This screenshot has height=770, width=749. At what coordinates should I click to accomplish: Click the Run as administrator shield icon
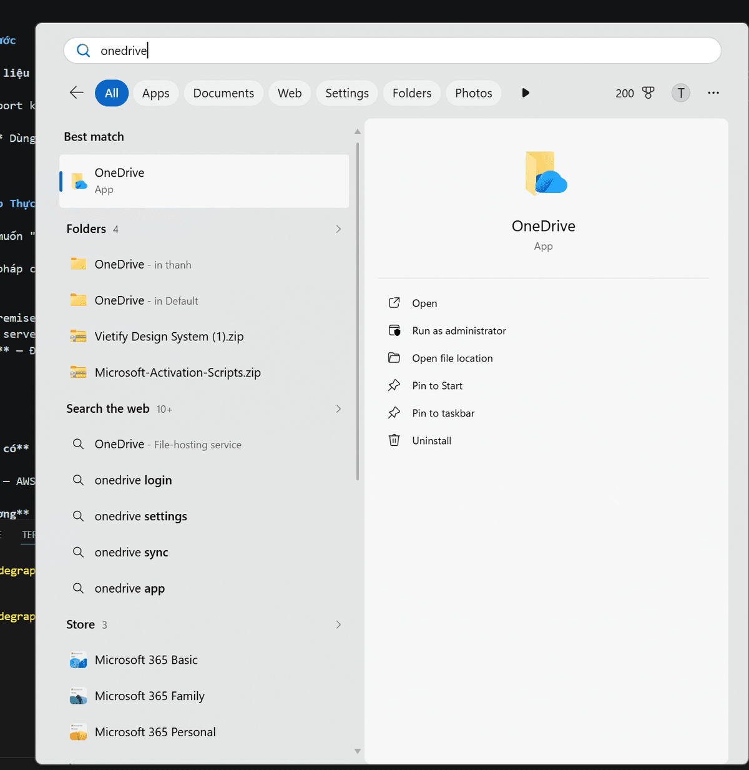click(x=394, y=330)
